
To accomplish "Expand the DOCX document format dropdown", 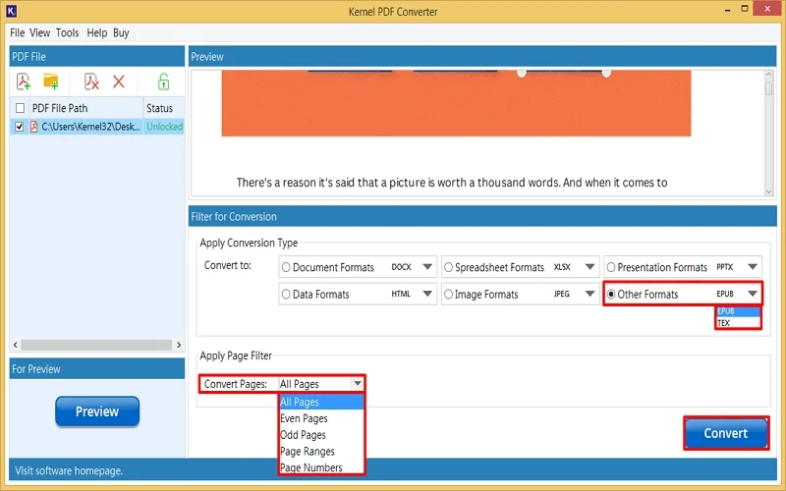I will (427, 267).
